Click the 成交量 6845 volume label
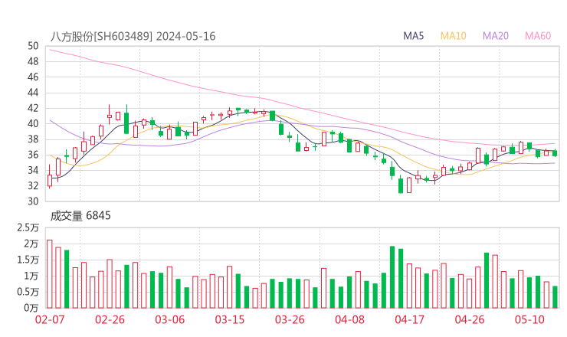567x337 pixels. click(80, 216)
